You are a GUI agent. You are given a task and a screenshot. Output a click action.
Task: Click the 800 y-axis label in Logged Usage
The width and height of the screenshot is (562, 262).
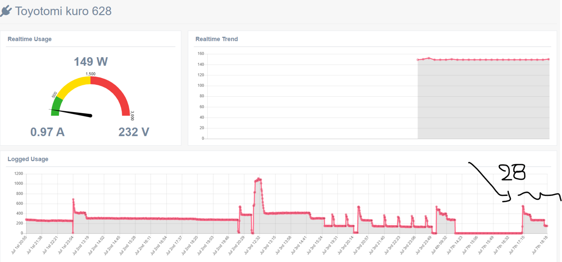coord(20,194)
